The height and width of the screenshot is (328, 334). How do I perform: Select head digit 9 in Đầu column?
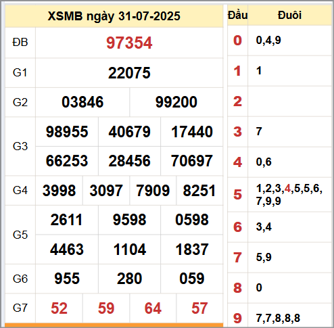coord(237,319)
